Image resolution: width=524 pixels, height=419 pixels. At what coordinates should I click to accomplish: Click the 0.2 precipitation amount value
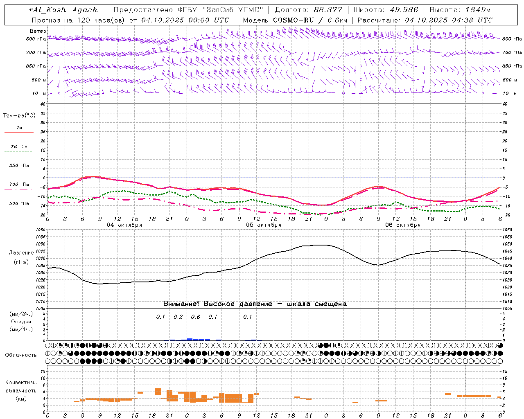(178, 317)
